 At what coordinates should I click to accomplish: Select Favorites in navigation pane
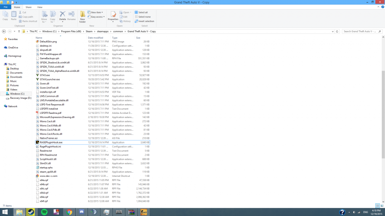click(x=13, y=39)
